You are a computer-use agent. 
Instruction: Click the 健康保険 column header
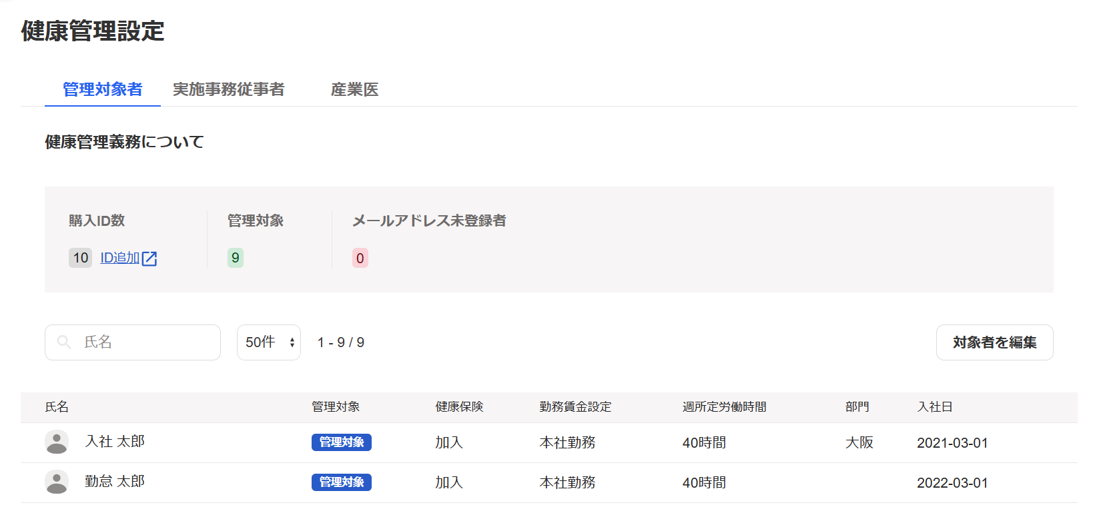[x=460, y=406]
